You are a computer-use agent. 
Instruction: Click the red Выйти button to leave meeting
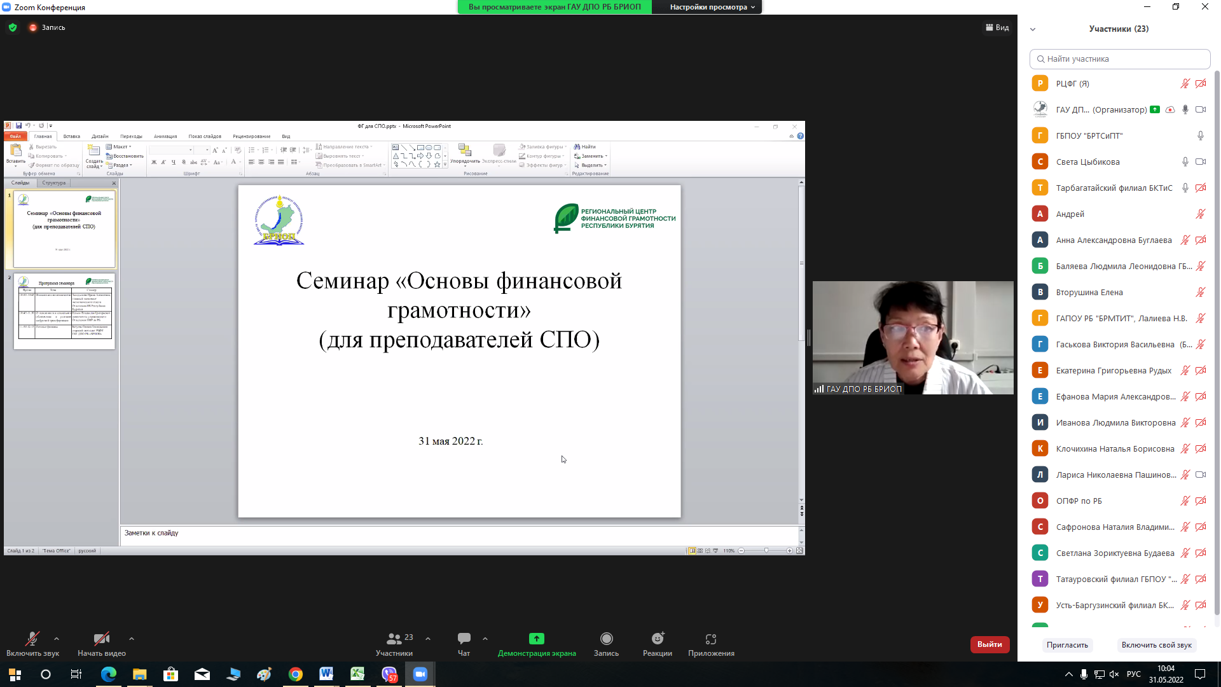990,644
